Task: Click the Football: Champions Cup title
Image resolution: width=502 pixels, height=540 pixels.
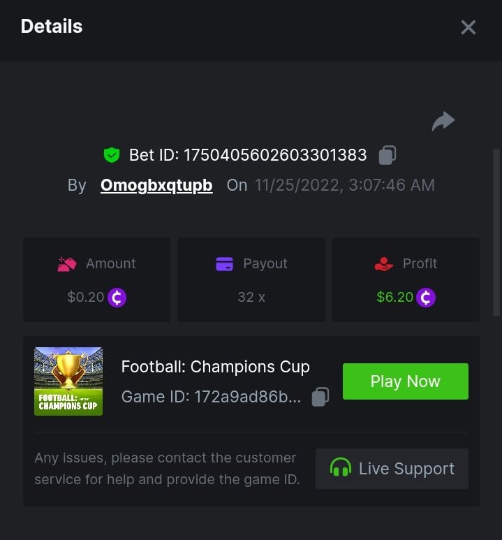Action: pos(215,367)
